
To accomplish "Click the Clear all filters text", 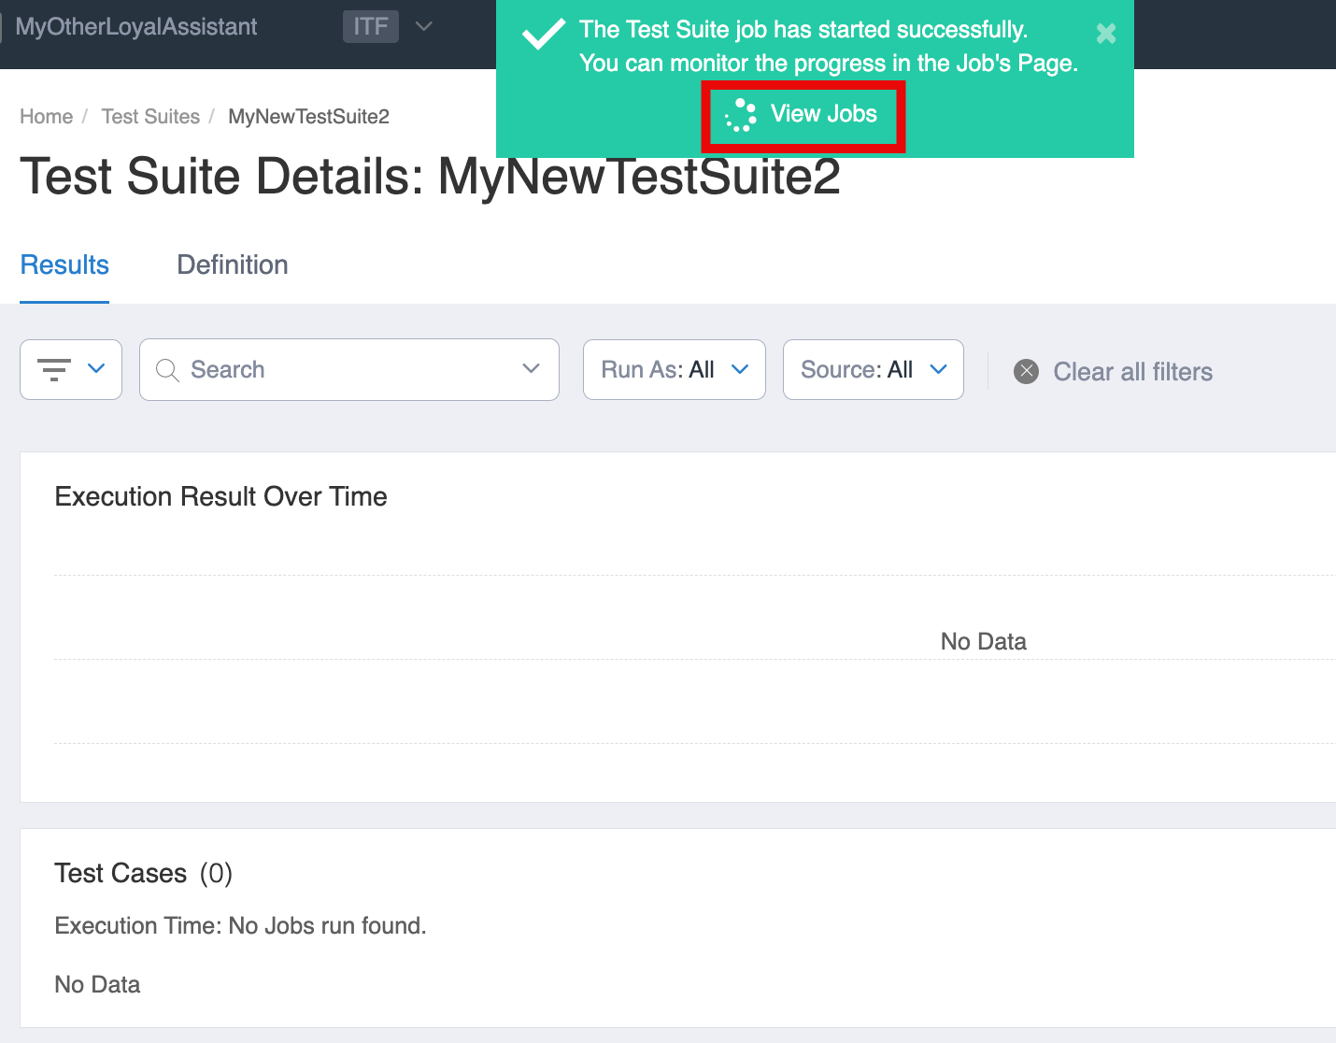I will pos(1132,372).
